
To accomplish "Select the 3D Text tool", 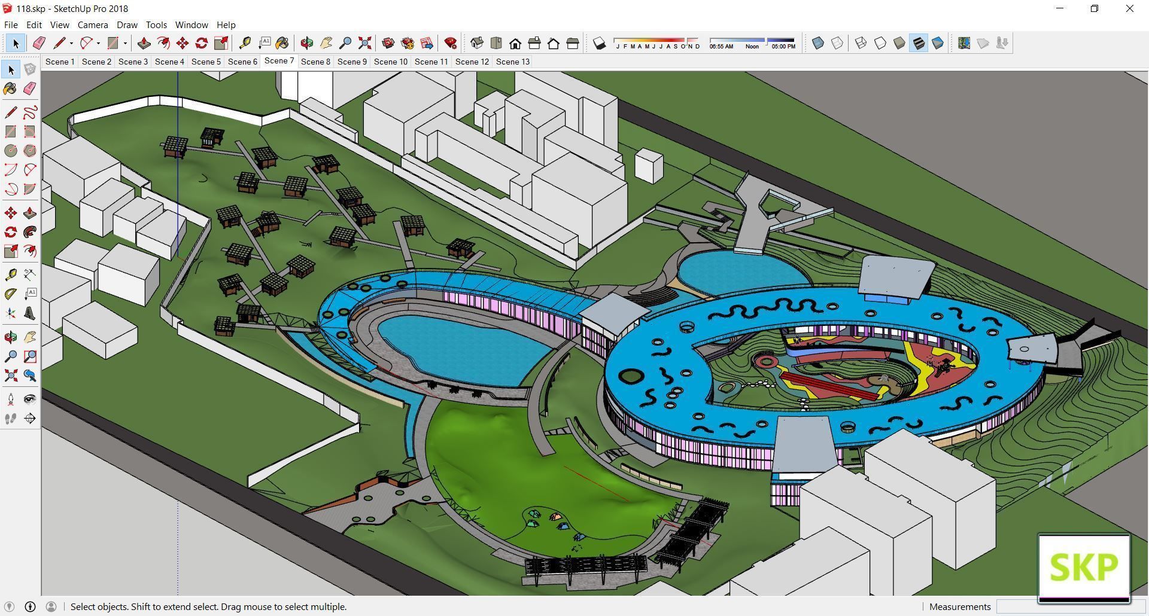I will (x=30, y=313).
